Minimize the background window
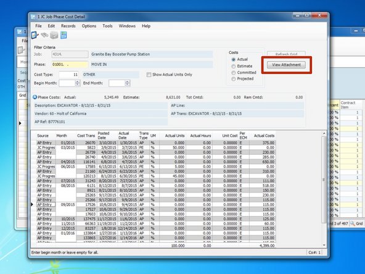 [x=356, y=31]
